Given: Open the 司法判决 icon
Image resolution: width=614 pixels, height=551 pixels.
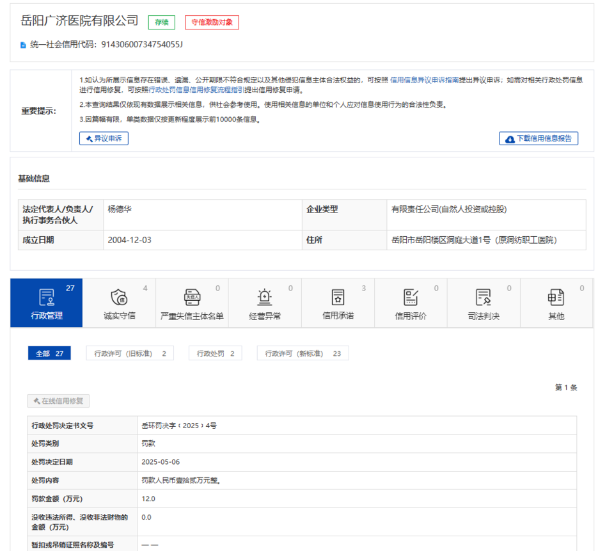Looking at the screenshot, I should (484, 297).
